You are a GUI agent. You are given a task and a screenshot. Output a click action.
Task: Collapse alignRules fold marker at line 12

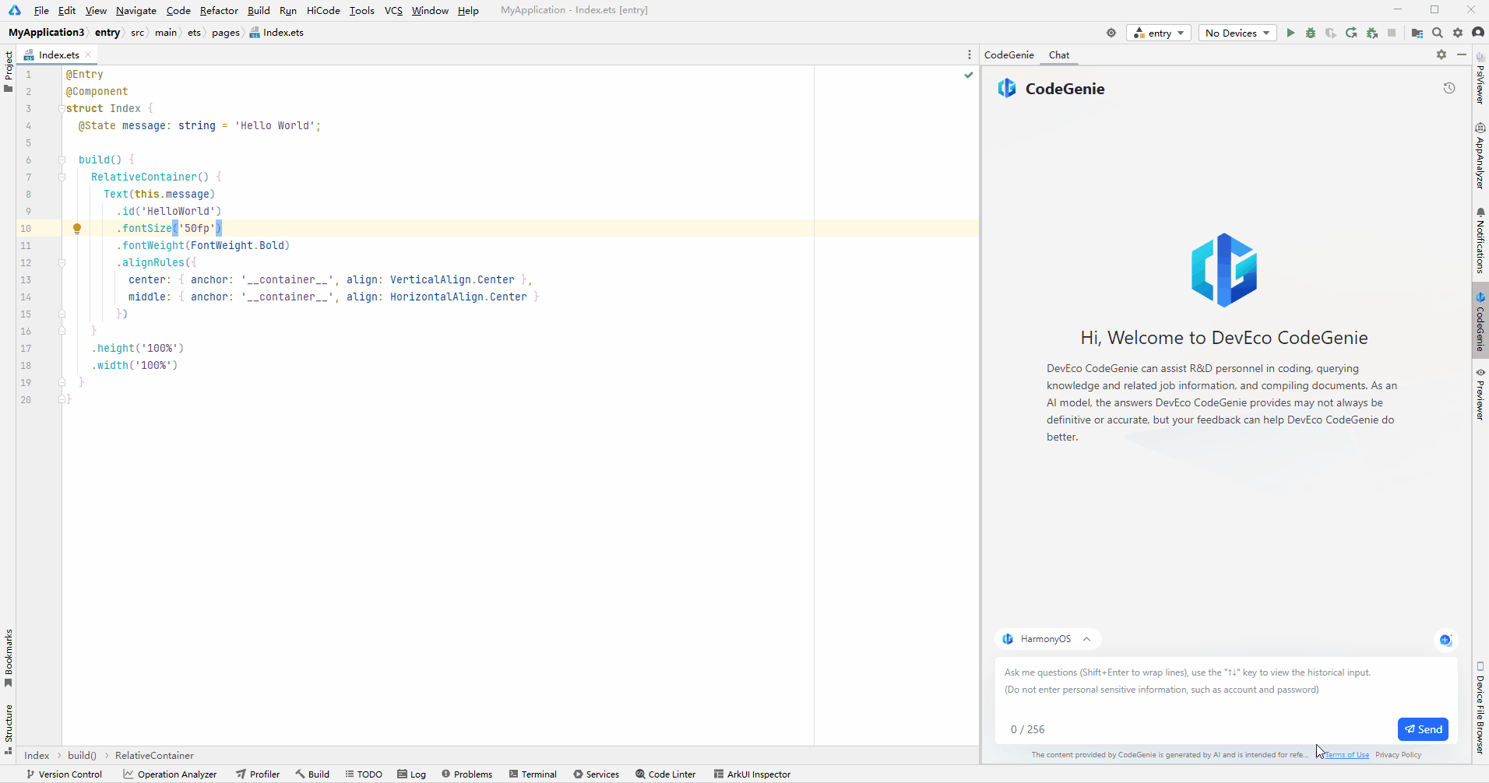coord(62,263)
